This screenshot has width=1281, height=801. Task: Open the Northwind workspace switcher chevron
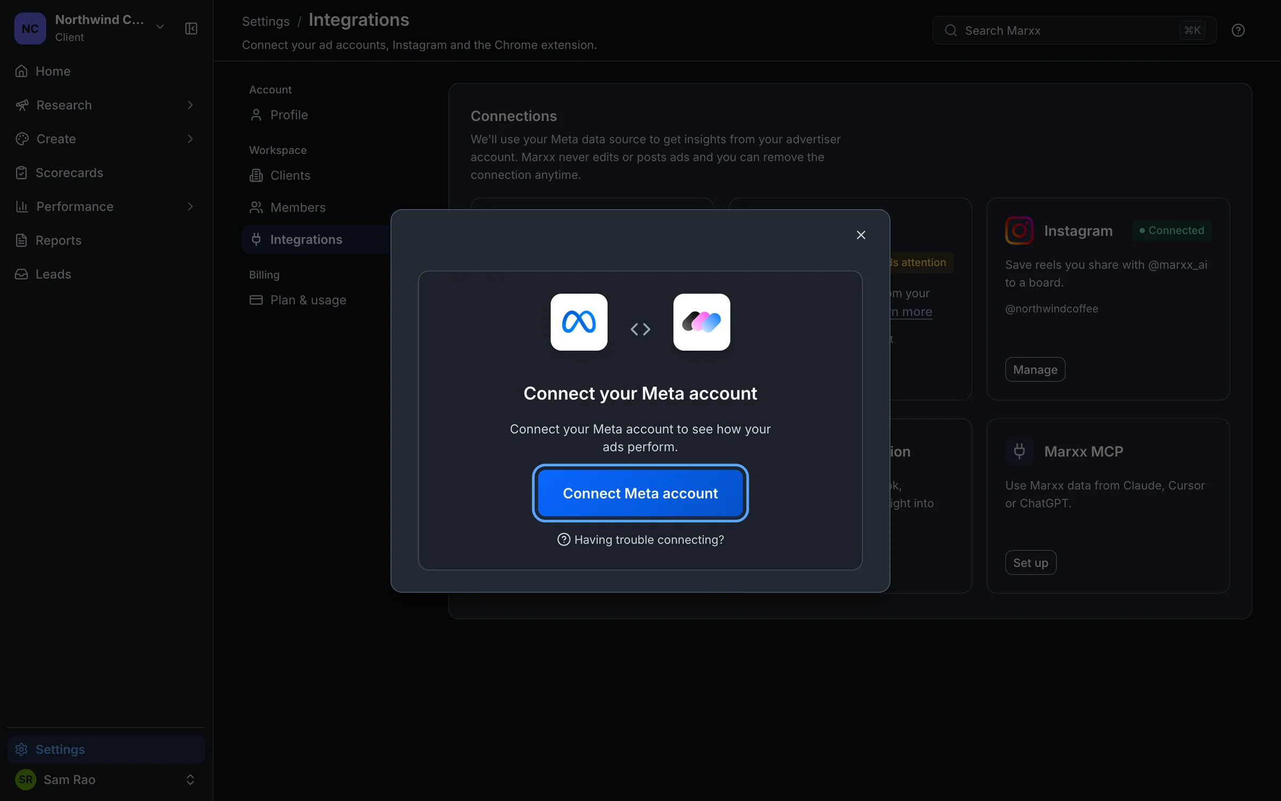[160, 27]
